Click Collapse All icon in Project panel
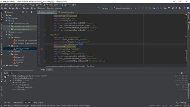The image size is (190, 107). [27, 12]
